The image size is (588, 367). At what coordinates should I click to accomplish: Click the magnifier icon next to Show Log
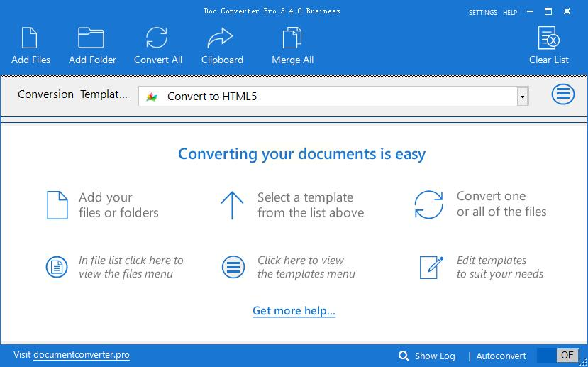[404, 356]
